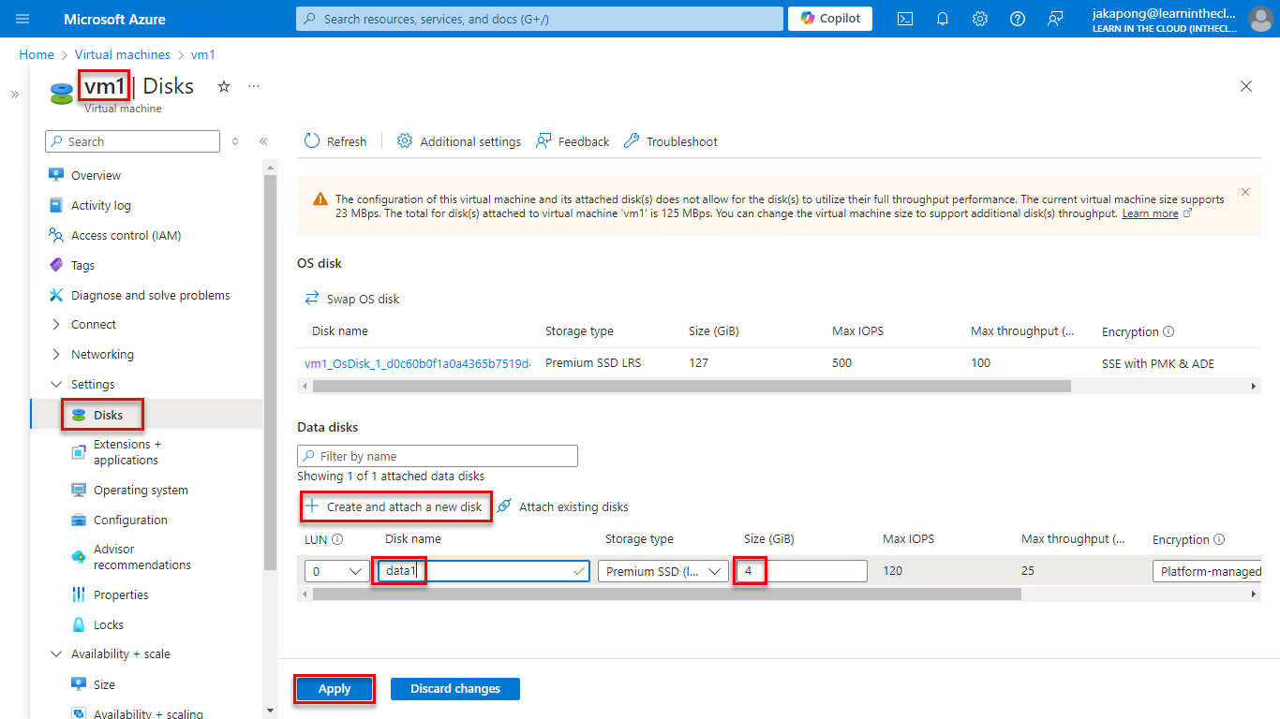Open Advisor recommendations
Image resolution: width=1280 pixels, height=719 pixels.
141,557
